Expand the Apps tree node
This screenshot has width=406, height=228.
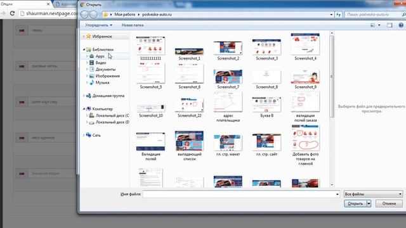(x=87, y=56)
